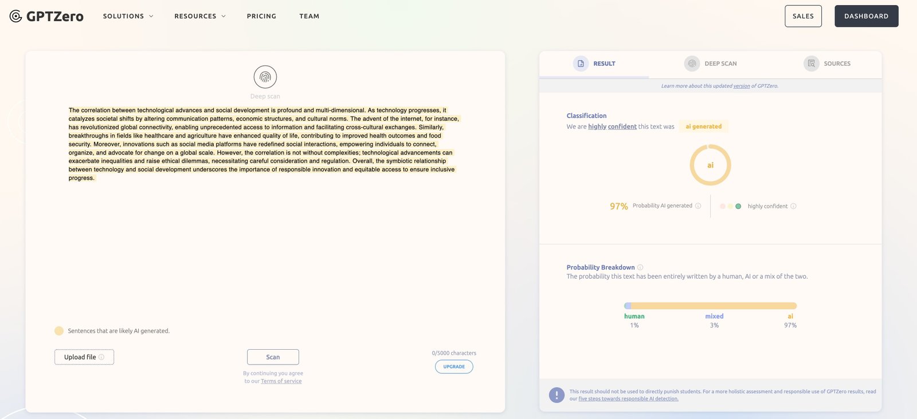Image resolution: width=917 pixels, height=419 pixels.
Task: Click the Upload file button
Action: pos(84,357)
